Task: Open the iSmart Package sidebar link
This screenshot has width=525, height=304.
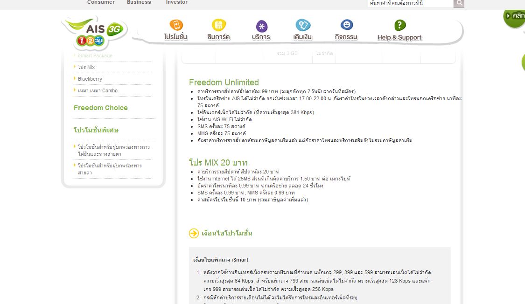Action: (x=95, y=55)
